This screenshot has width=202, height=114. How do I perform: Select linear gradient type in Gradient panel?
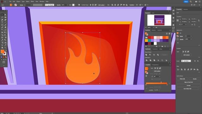(x=155, y=68)
